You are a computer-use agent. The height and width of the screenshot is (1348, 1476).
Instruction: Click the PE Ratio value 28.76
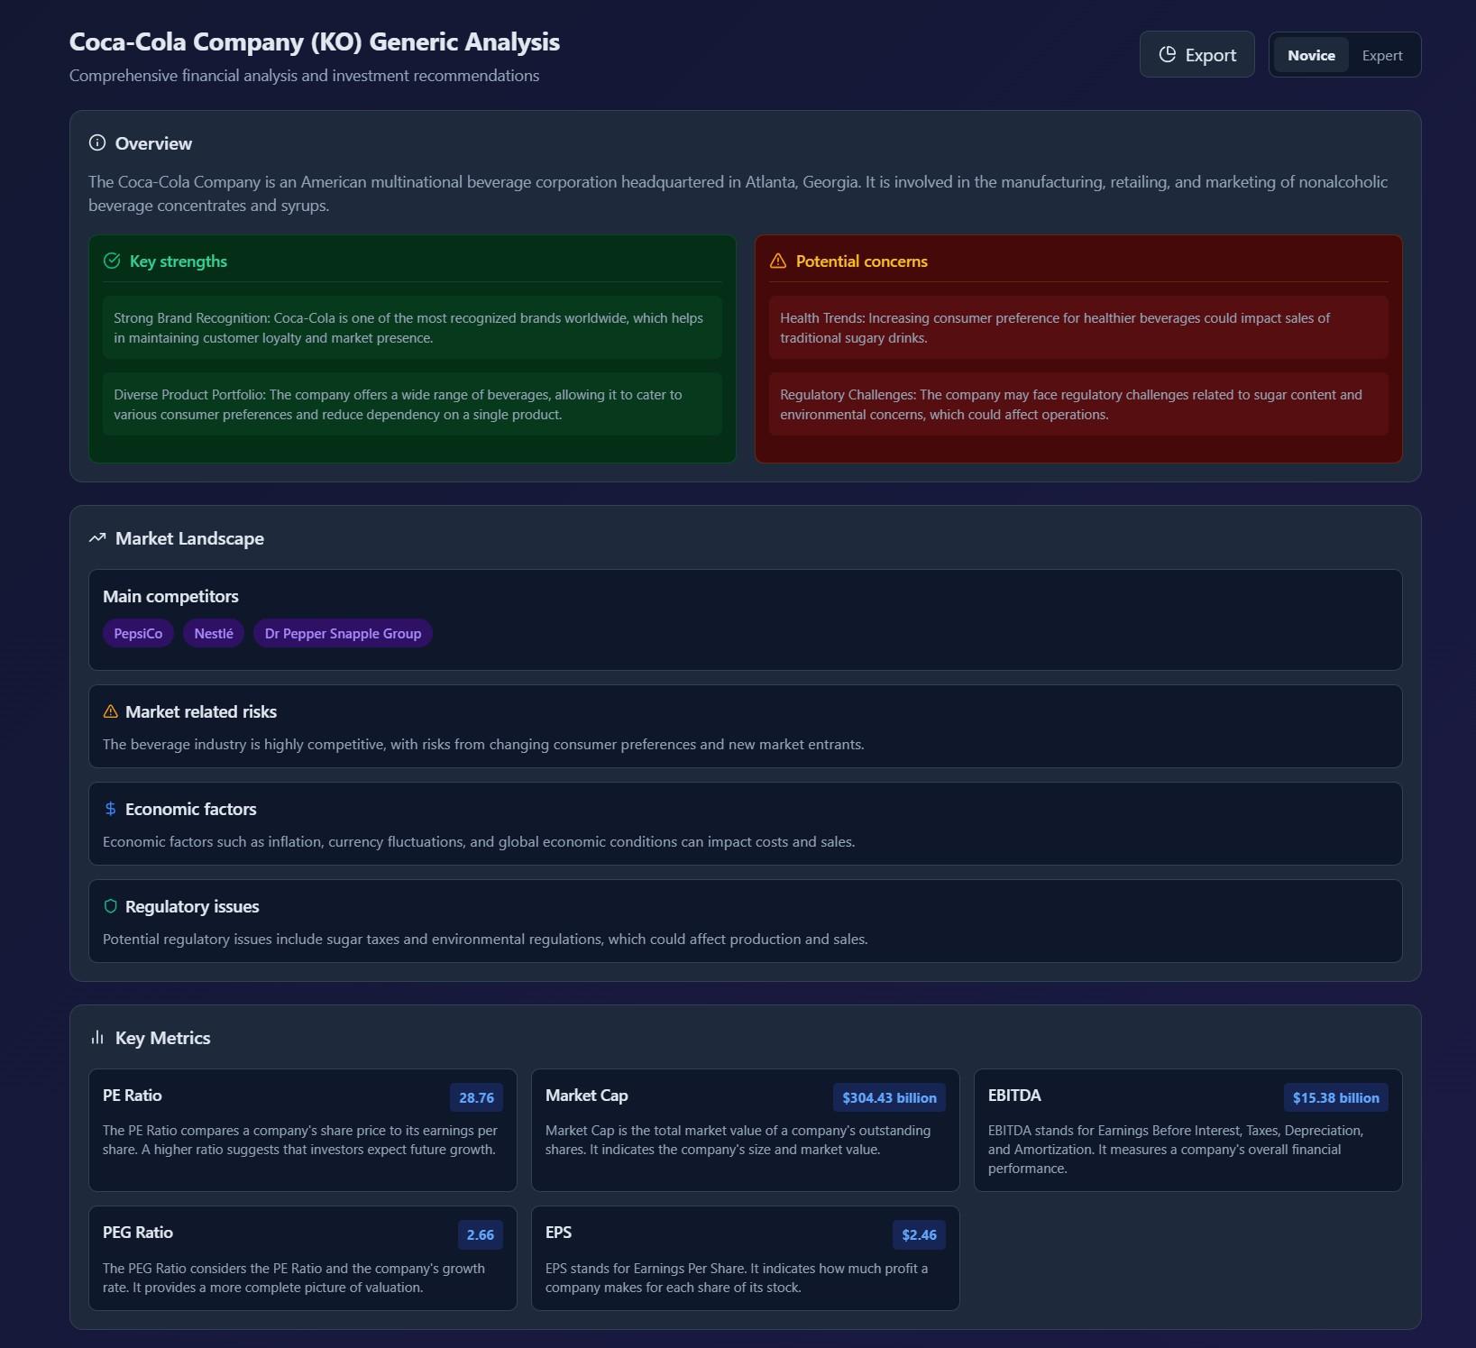[476, 1097]
